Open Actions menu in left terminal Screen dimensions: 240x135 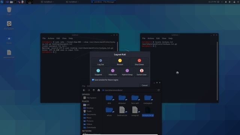(51, 38)
